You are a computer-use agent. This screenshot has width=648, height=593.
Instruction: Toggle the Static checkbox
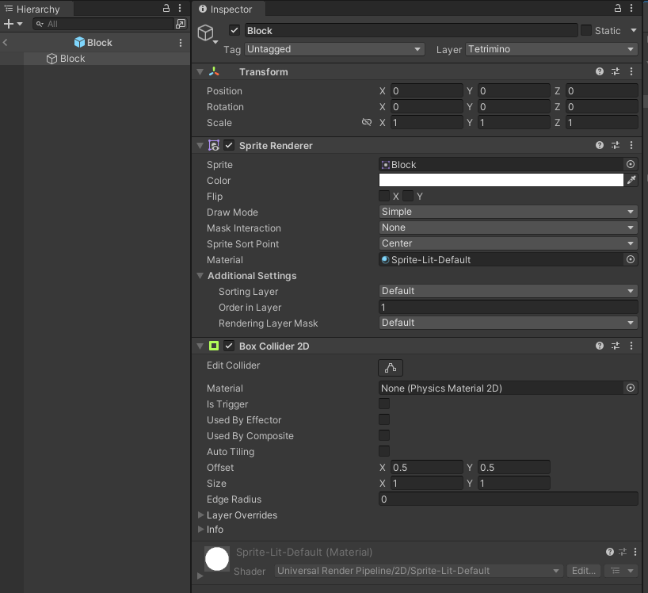(x=586, y=30)
